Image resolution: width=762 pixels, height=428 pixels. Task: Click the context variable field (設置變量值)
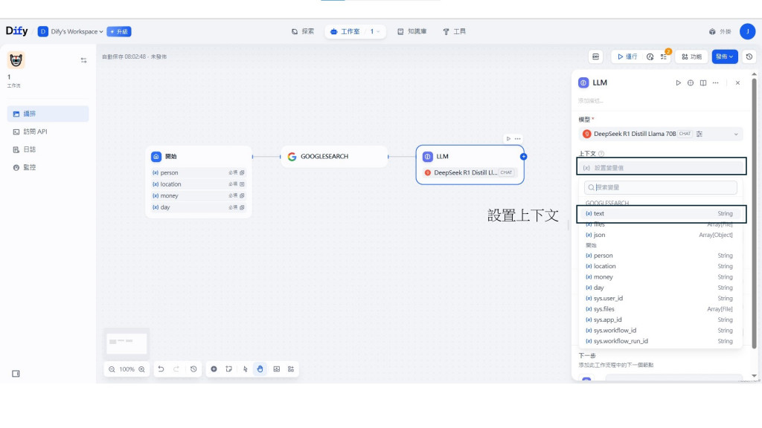tap(662, 167)
